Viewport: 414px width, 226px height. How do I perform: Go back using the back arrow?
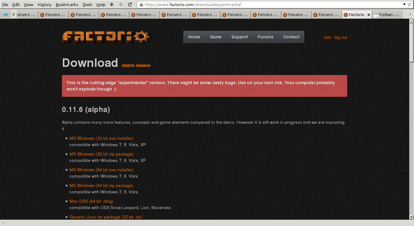point(112,5)
